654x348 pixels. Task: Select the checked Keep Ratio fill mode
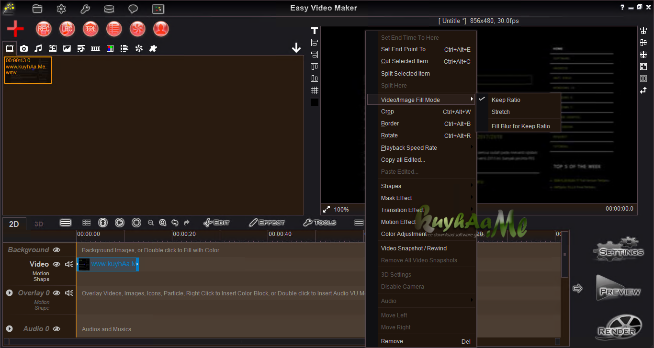pos(518,100)
